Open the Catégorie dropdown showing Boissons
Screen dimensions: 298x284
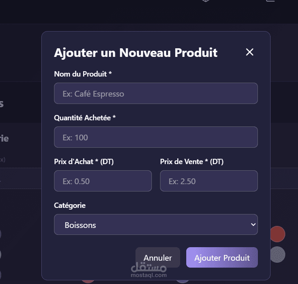pos(156,225)
